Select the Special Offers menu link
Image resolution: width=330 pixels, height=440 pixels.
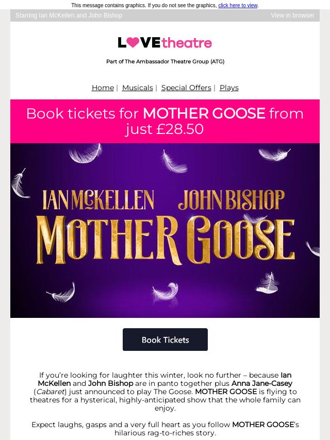[186, 88]
